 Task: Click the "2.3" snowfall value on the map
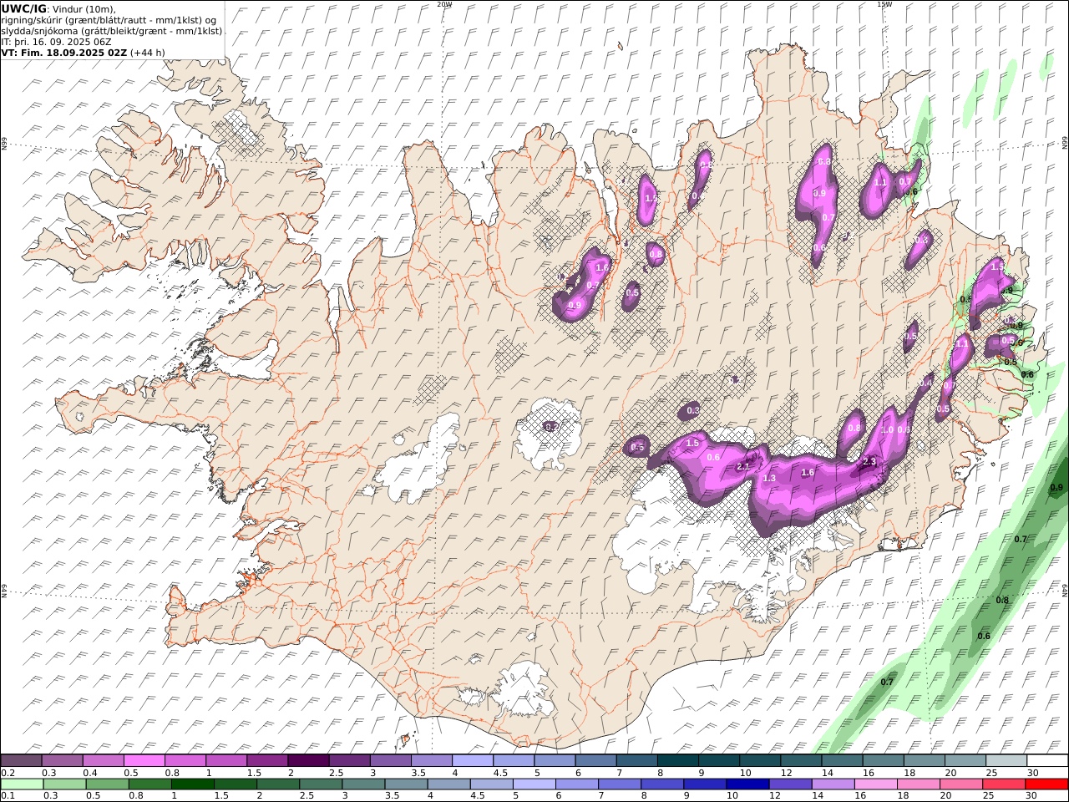(x=869, y=461)
